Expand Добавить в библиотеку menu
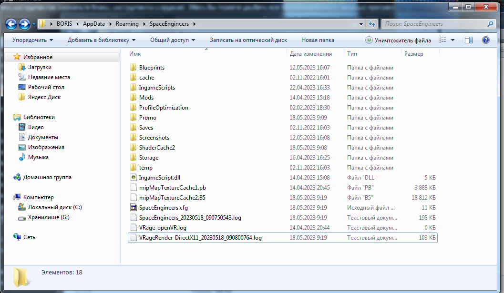The image size is (504, 293). (101, 40)
